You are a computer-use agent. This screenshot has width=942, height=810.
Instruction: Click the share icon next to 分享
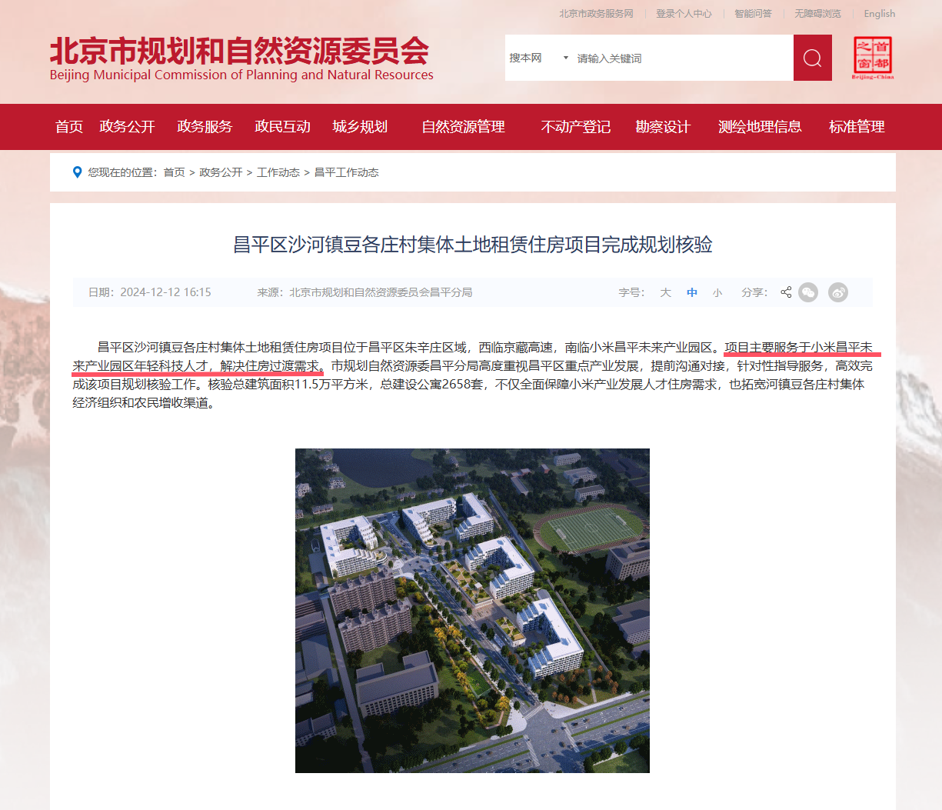pos(786,292)
